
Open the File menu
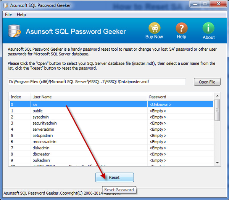tap(8, 14)
